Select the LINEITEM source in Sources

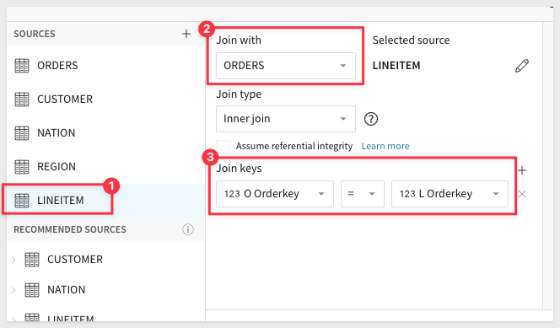click(x=105, y=201)
